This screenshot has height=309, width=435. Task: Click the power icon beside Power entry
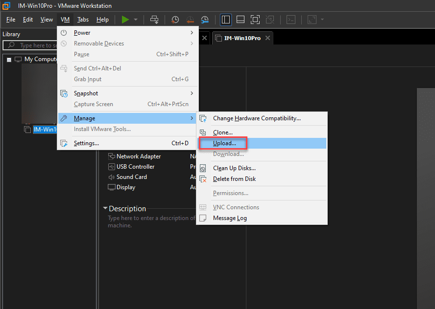click(64, 33)
